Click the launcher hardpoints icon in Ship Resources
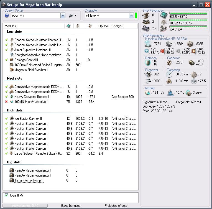The width and height of the screenshot is (212, 209). (x=145, y=22)
